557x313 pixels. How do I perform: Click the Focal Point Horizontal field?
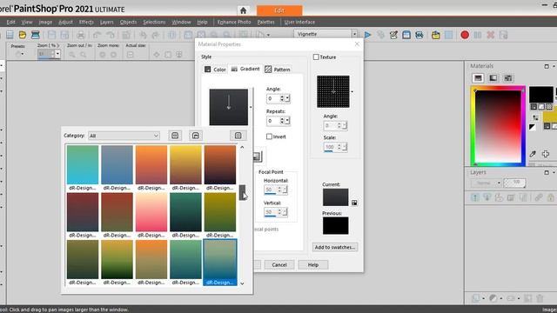(271, 190)
